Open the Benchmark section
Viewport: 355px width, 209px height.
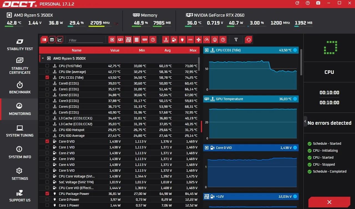pyautogui.click(x=20, y=88)
